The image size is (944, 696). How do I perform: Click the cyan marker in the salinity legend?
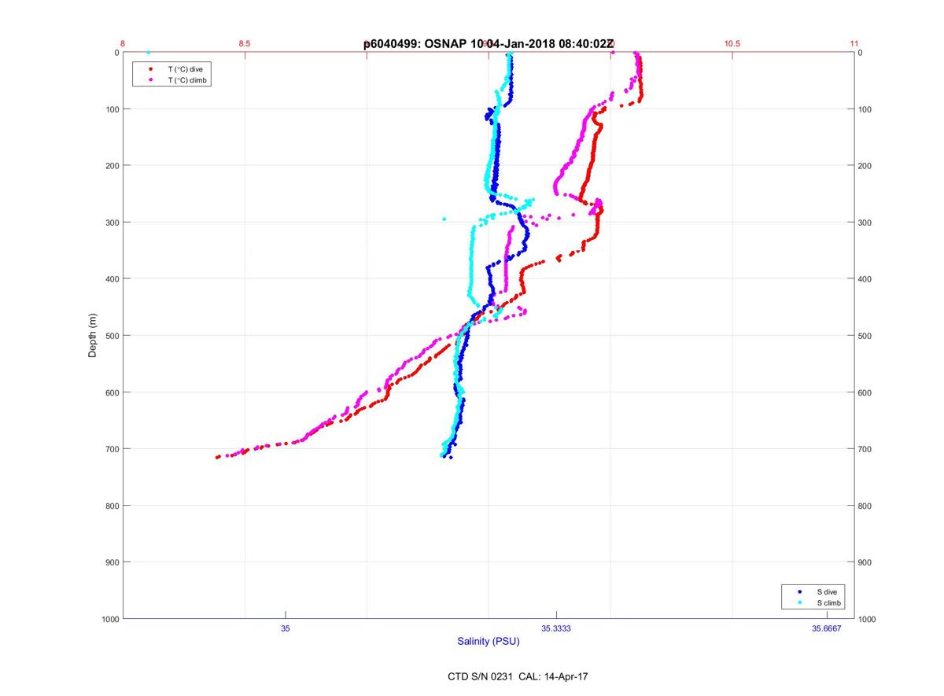coord(799,602)
